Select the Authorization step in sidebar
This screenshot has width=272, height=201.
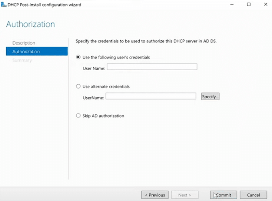(26, 52)
